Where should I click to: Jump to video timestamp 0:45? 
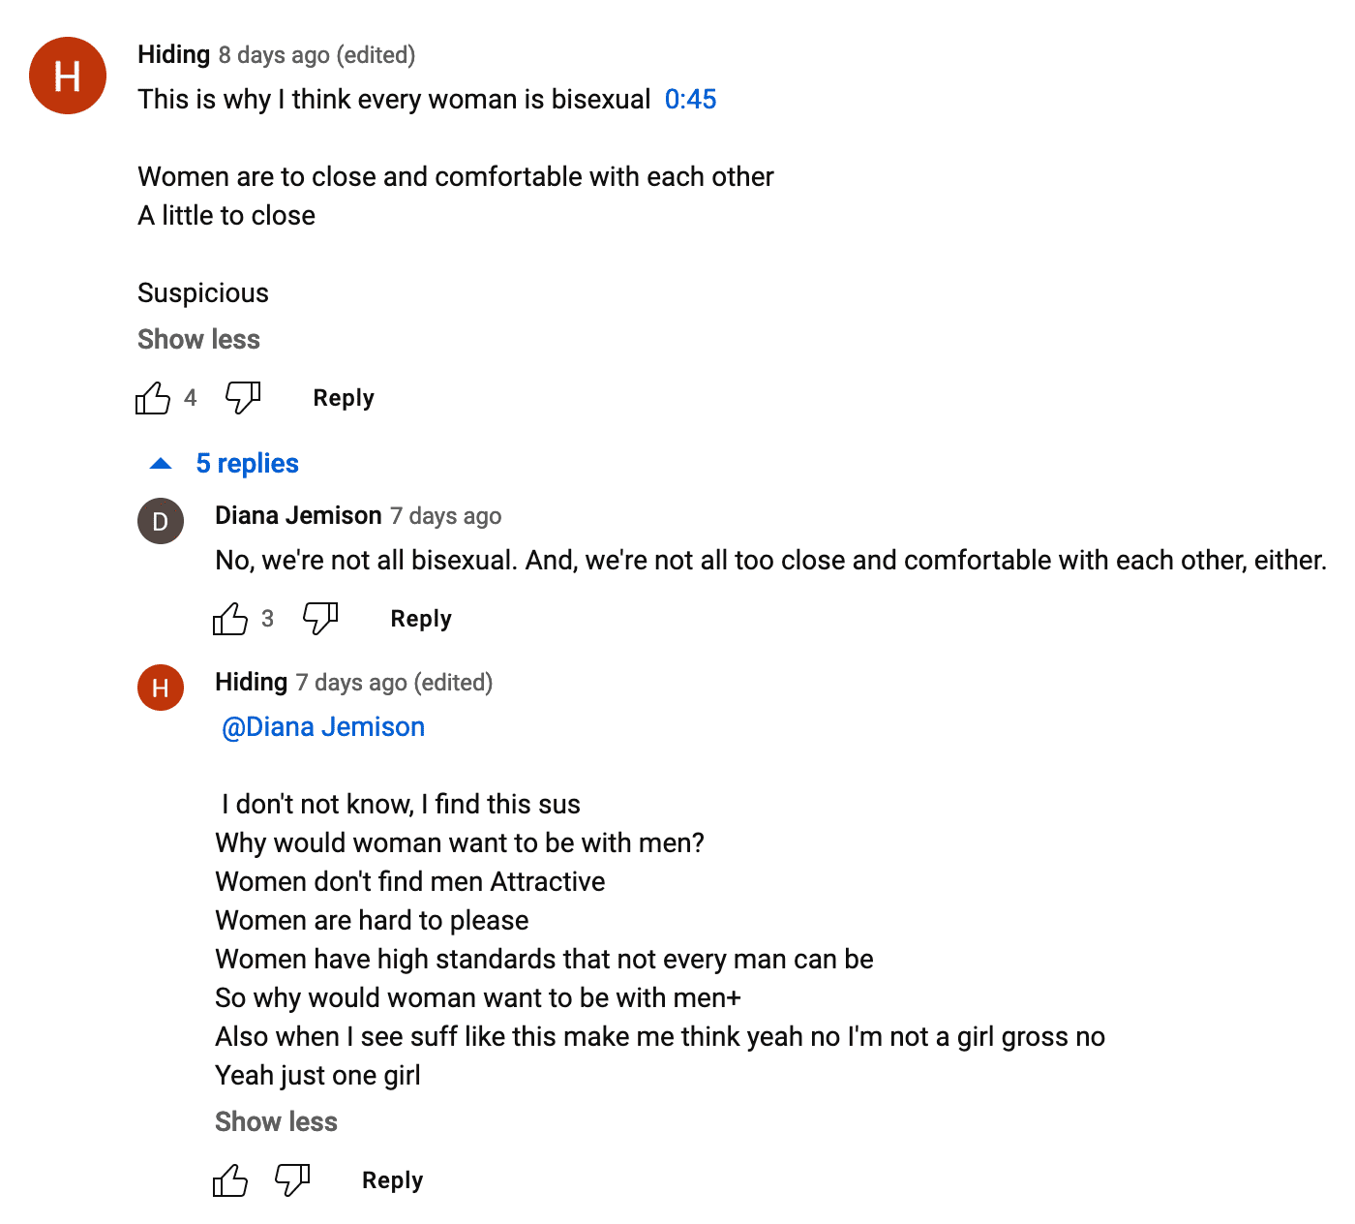pos(690,100)
